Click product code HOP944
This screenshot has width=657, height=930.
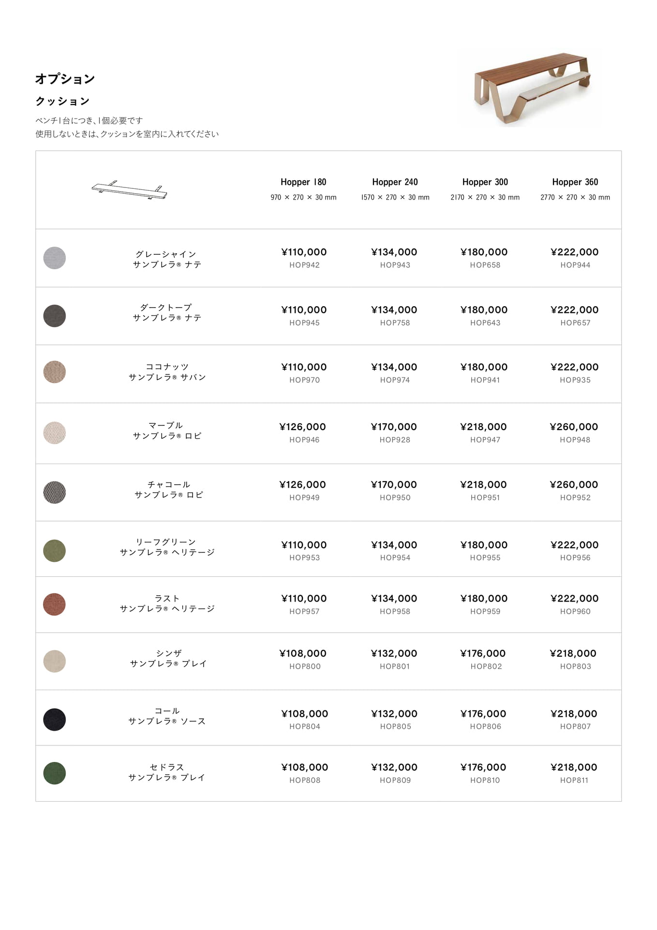pyautogui.click(x=575, y=265)
